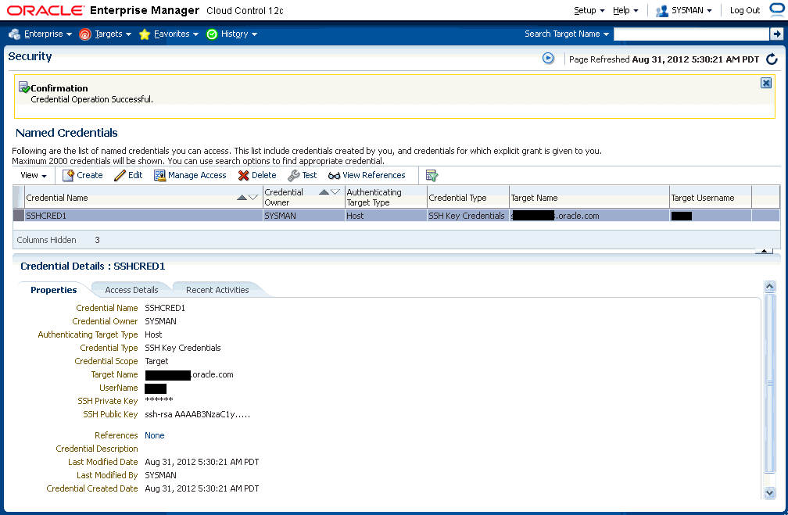Click SSH Key Credentials cell
Viewport: 788px width, 515px height.
tap(467, 216)
